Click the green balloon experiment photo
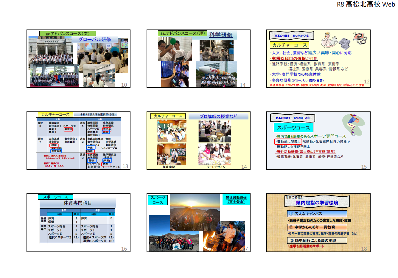The width and height of the screenshot is (398, 278). click(175, 49)
